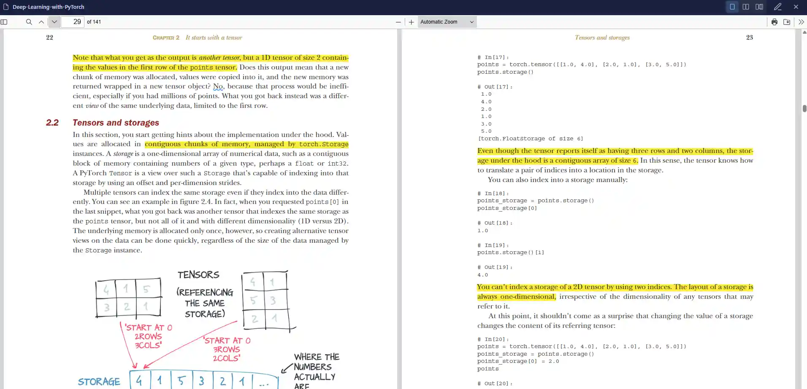Click the underlined word 'No'
The width and height of the screenshot is (807, 389).
coord(218,86)
